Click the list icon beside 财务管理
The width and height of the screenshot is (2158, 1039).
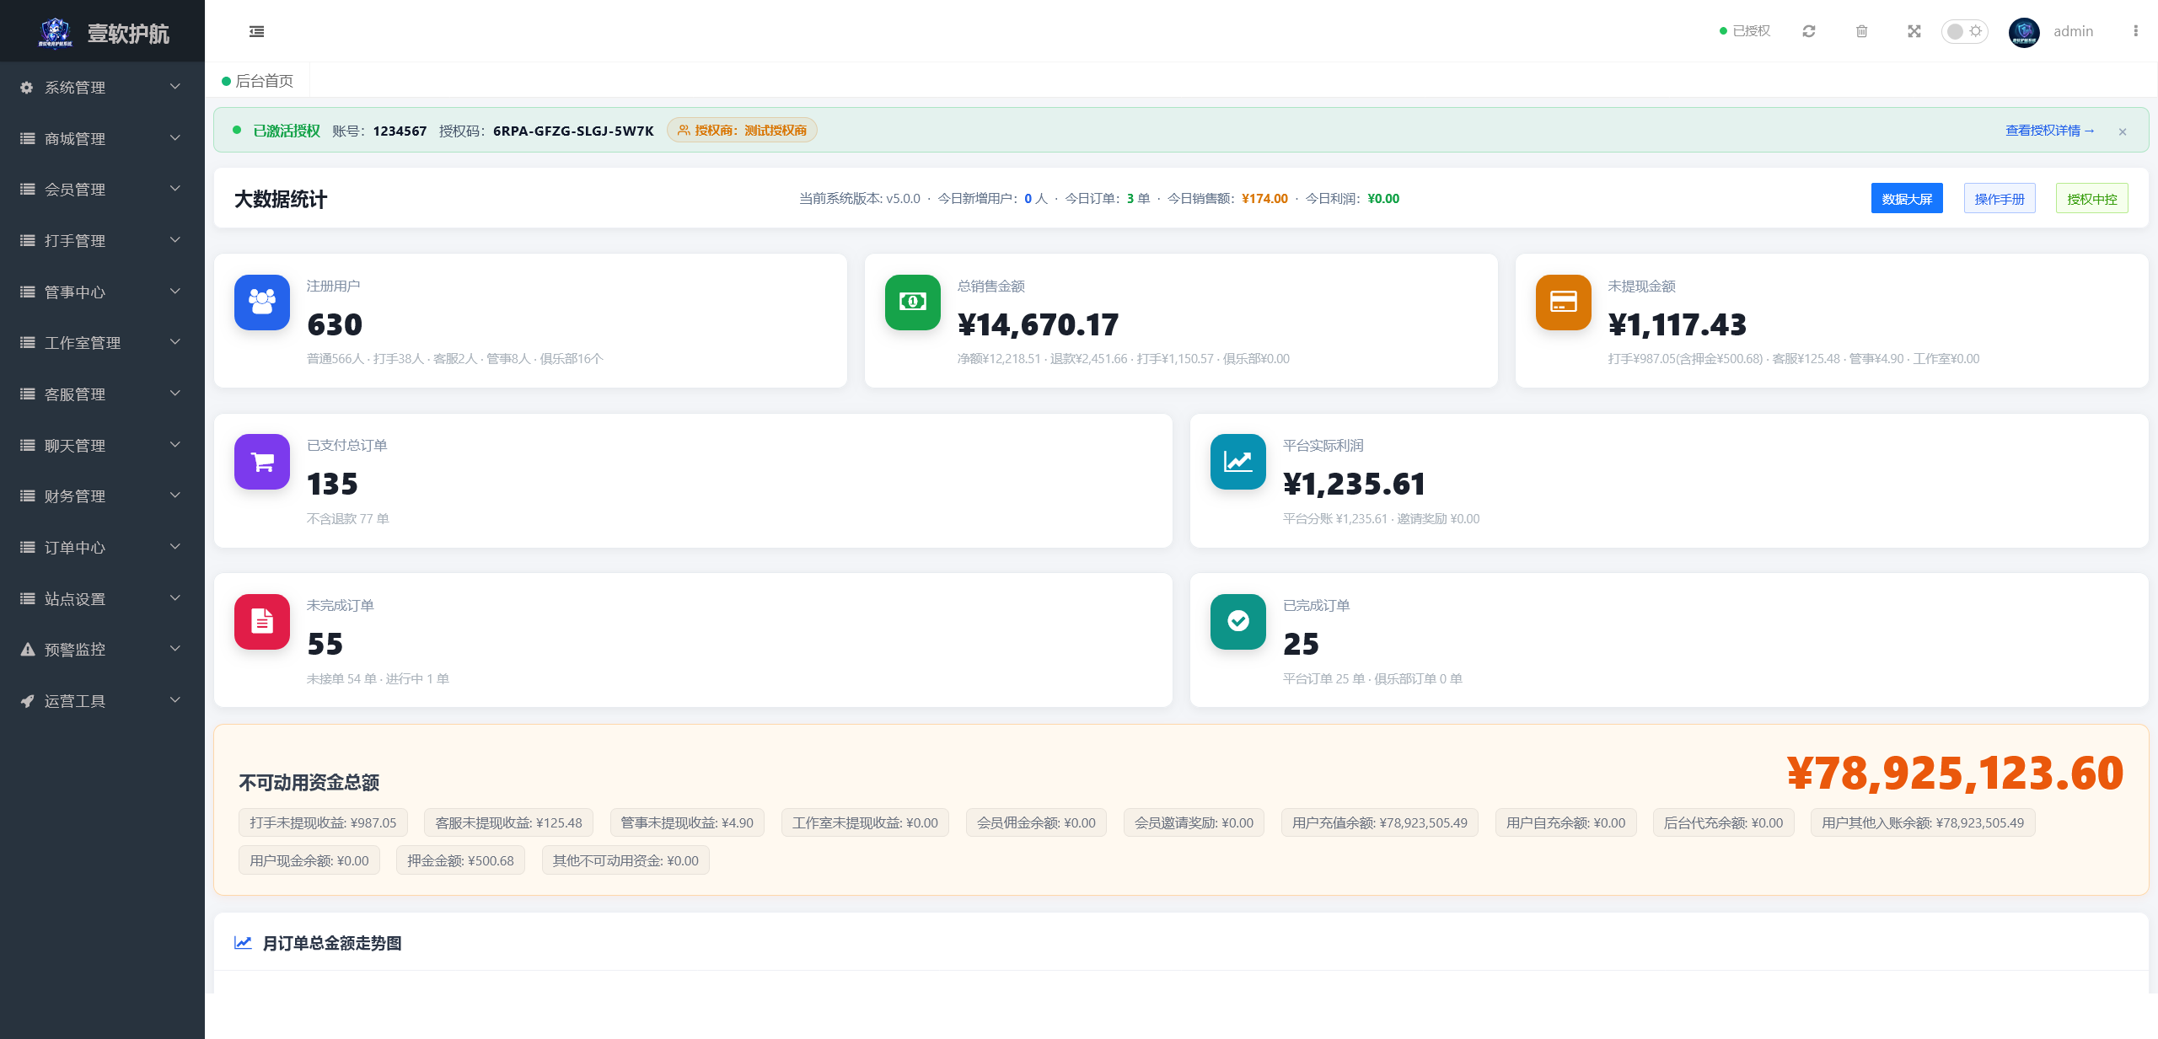(27, 496)
